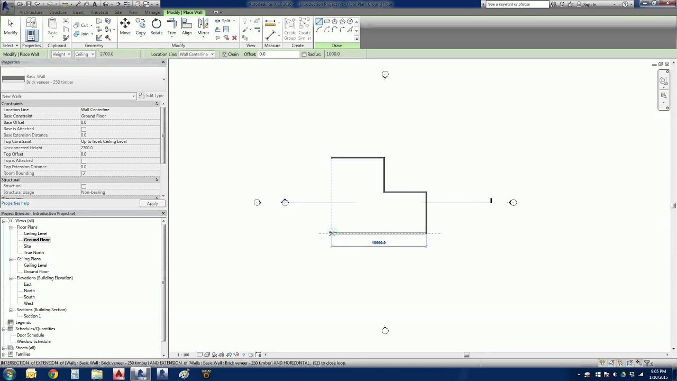Click the red Delete X icon
The width and height of the screenshot is (677, 381).
point(234,38)
